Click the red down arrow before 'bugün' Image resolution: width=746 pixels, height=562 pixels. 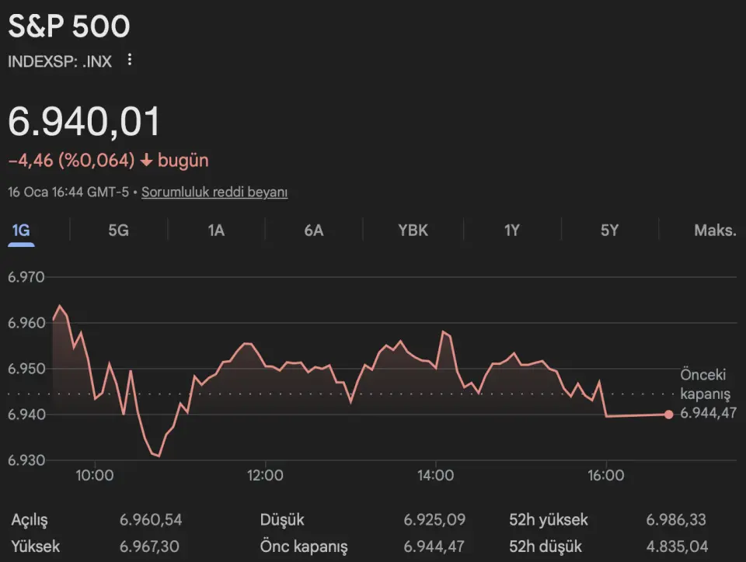146,161
